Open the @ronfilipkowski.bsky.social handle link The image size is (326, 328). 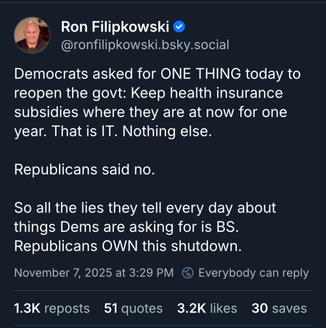pyautogui.click(x=145, y=44)
